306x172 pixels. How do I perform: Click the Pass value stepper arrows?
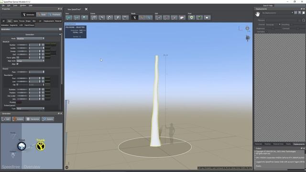click(x=44, y=72)
